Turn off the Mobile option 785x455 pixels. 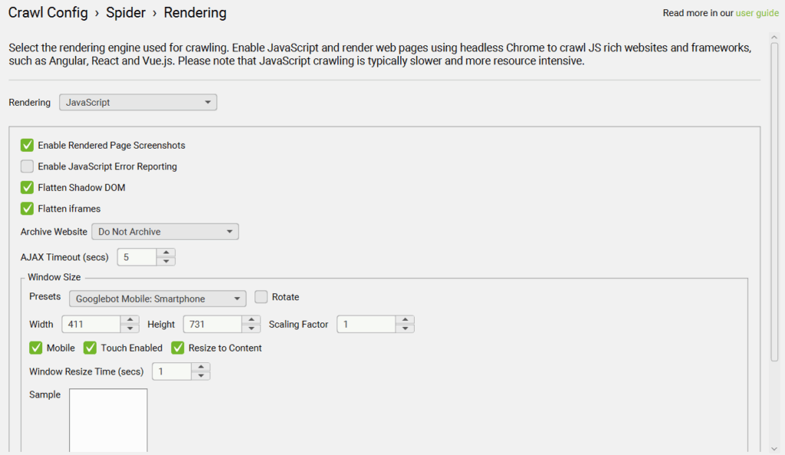pyautogui.click(x=35, y=348)
